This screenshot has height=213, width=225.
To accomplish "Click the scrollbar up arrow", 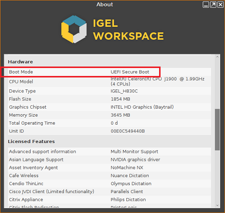I will 217,57.
